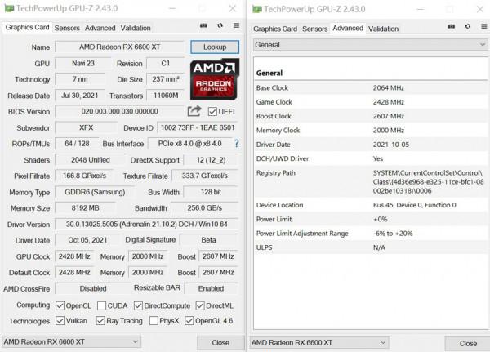Select Graphics Card tab in left window
490x352 pixels.
[x=27, y=28]
